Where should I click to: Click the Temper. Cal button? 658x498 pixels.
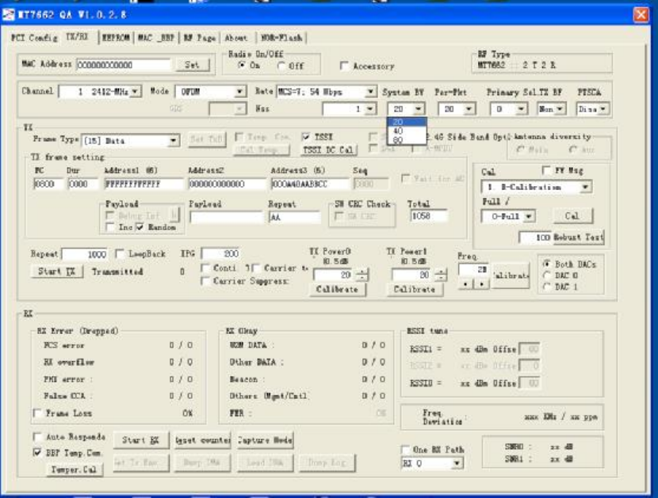pos(74,469)
